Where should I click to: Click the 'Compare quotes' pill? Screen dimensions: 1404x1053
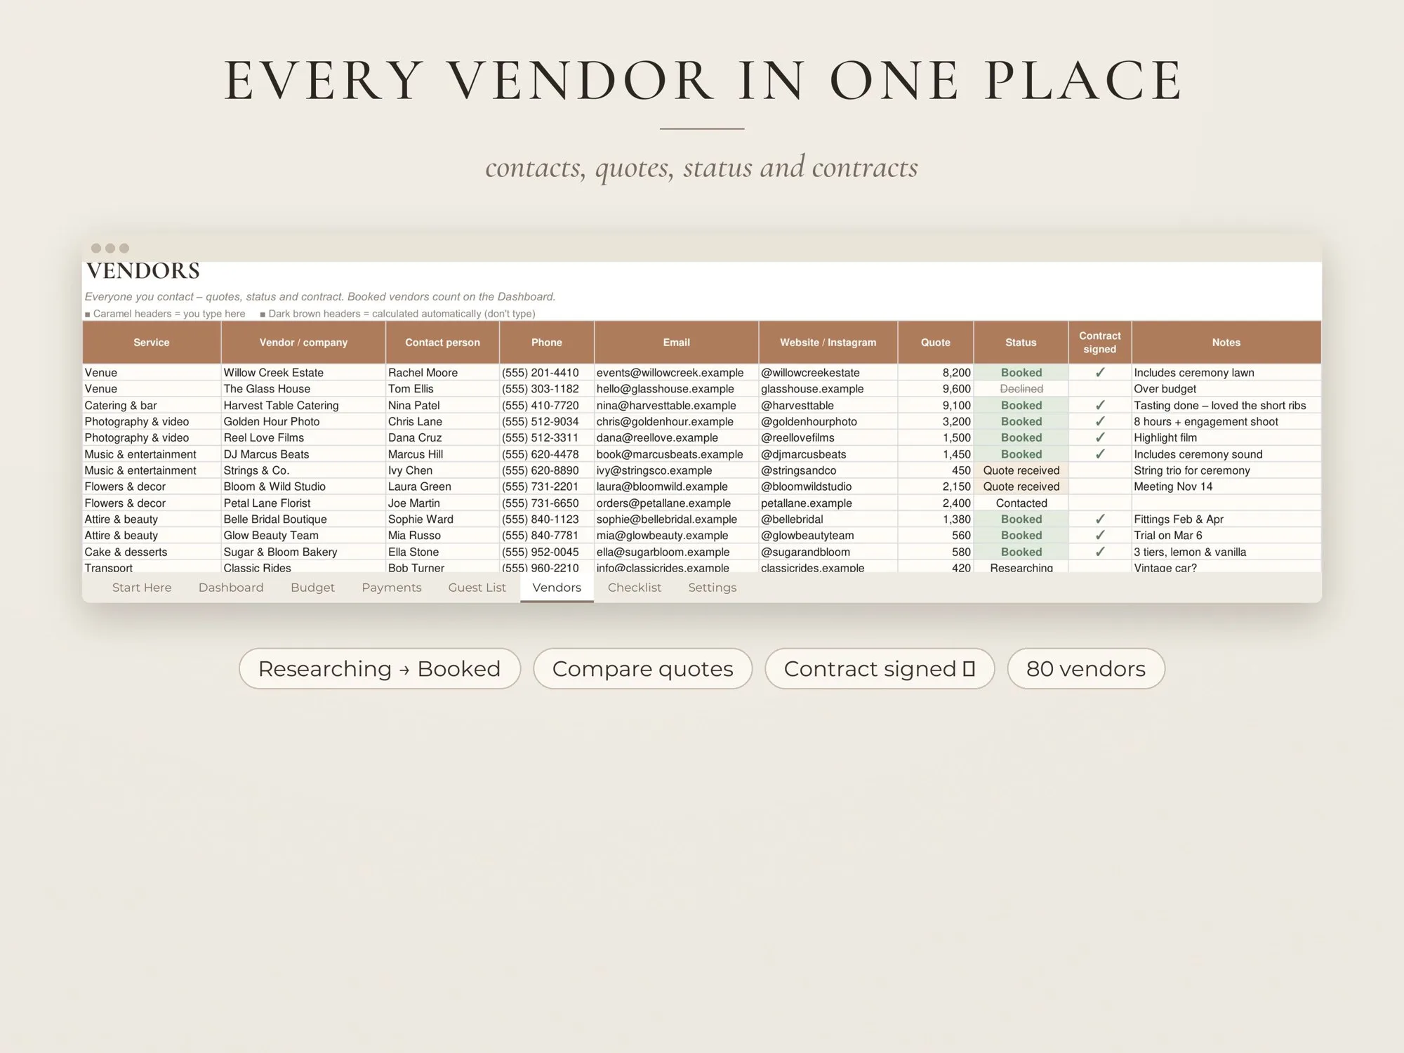point(643,668)
